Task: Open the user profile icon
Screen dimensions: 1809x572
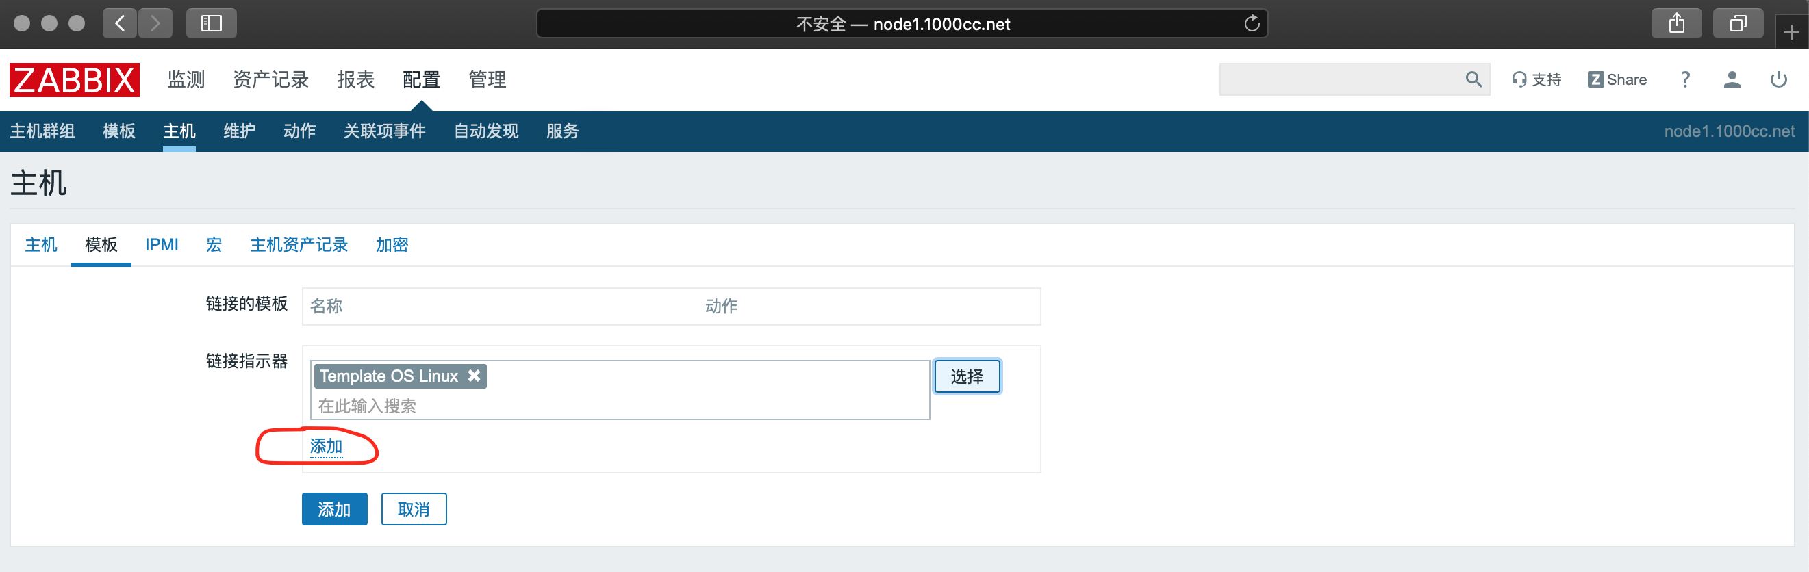Action: tap(1732, 79)
